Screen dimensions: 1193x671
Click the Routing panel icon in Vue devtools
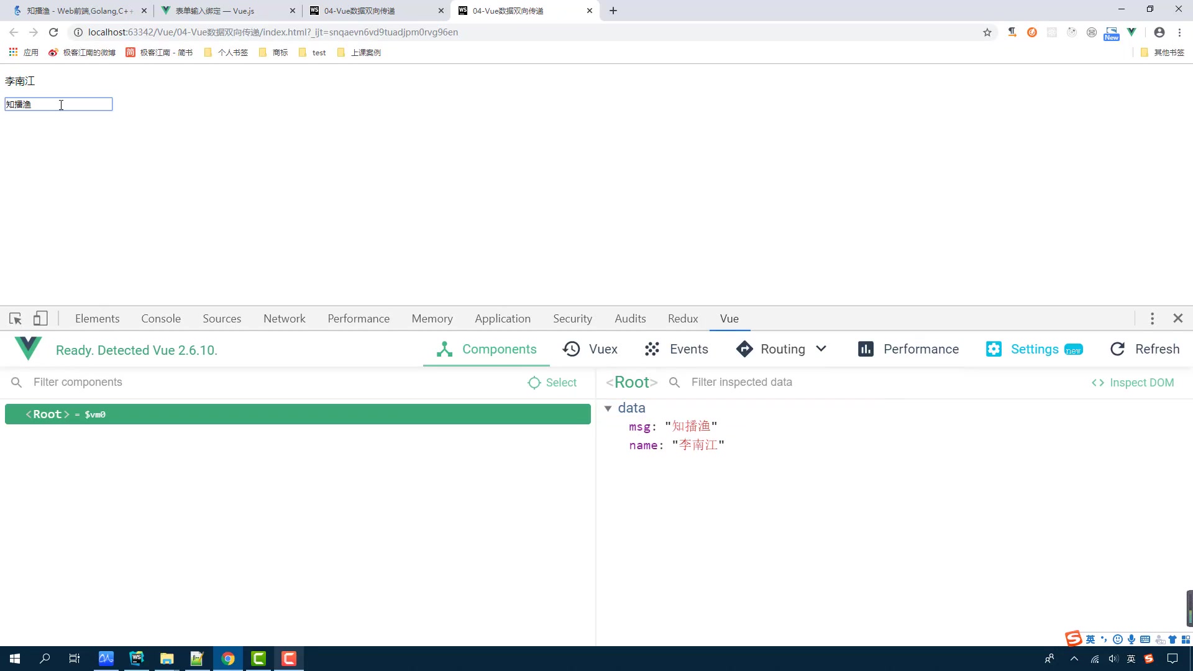(743, 349)
